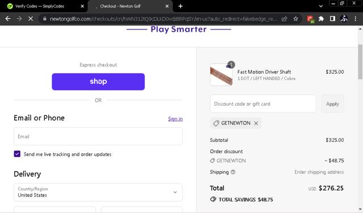Click the Play Smarter logo heading
This screenshot has width=363, height=213.
click(x=179, y=30)
